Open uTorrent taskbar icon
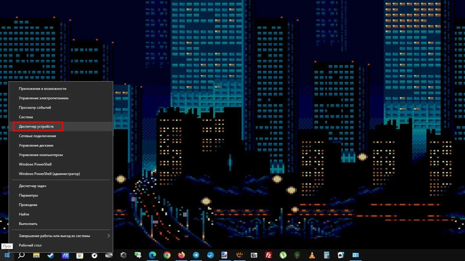 pos(283,255)
